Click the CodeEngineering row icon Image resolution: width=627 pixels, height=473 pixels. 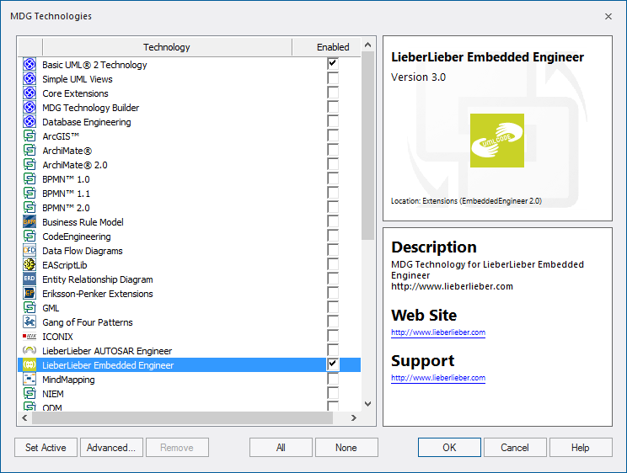point(29,236)
